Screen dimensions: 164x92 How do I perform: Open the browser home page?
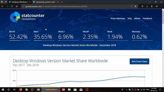point(17,6)
